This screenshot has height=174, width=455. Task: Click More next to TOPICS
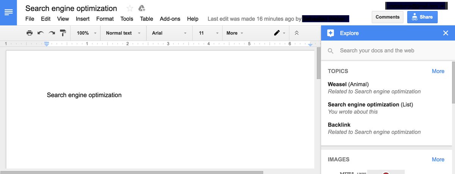point(438,71)
